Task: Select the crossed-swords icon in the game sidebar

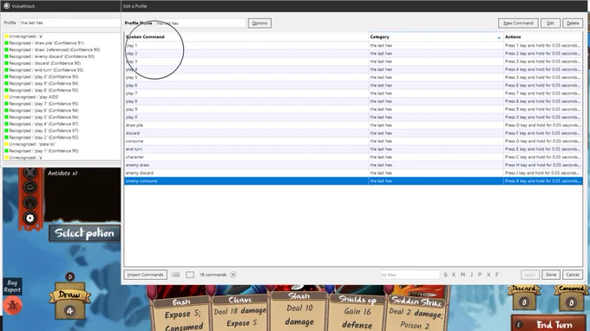Action: [30, 172]
